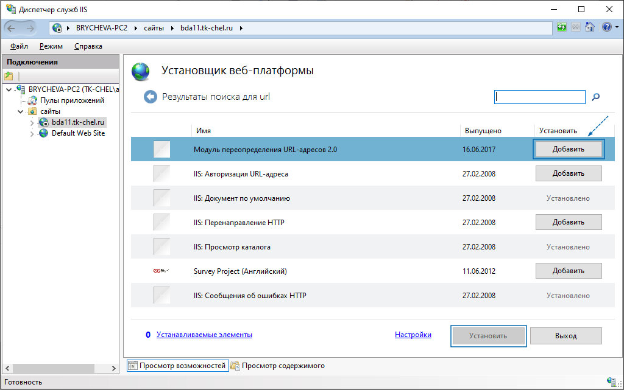Switch to Просмотр возможностей tab

(178, 366)
